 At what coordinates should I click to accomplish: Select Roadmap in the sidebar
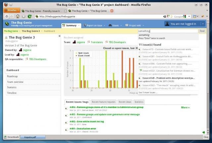[12, 76]
